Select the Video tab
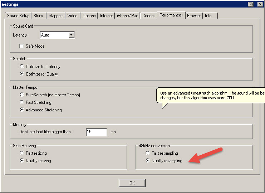The width and height of the screenshot is (265, 193). [72, 16]
